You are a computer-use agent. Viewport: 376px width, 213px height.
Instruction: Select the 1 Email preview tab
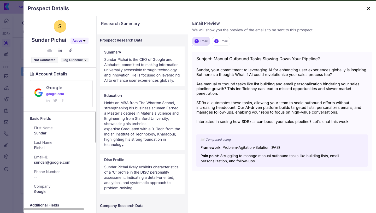click(201, 41)
